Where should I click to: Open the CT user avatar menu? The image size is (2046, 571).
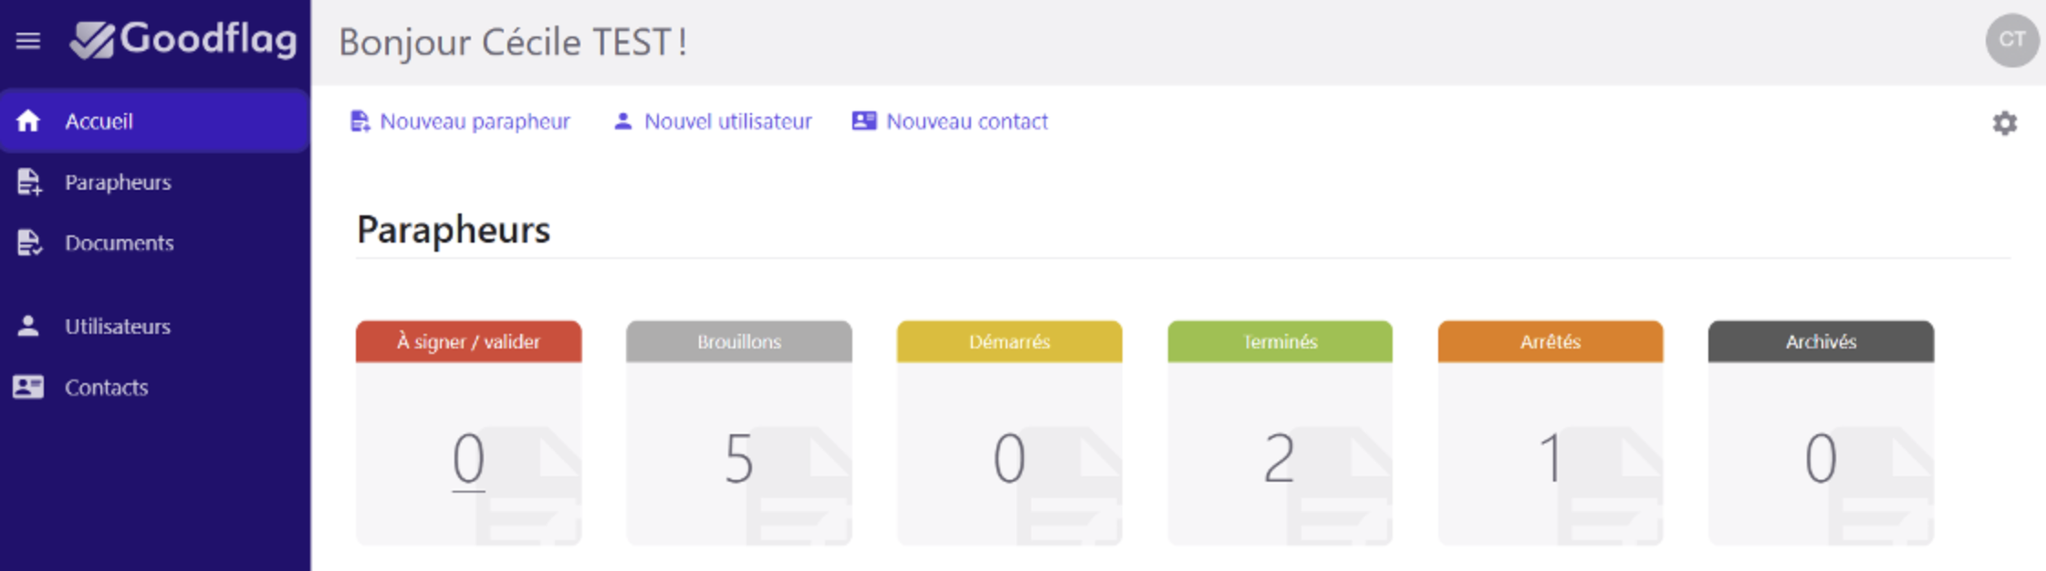[x=2011, y=40]
